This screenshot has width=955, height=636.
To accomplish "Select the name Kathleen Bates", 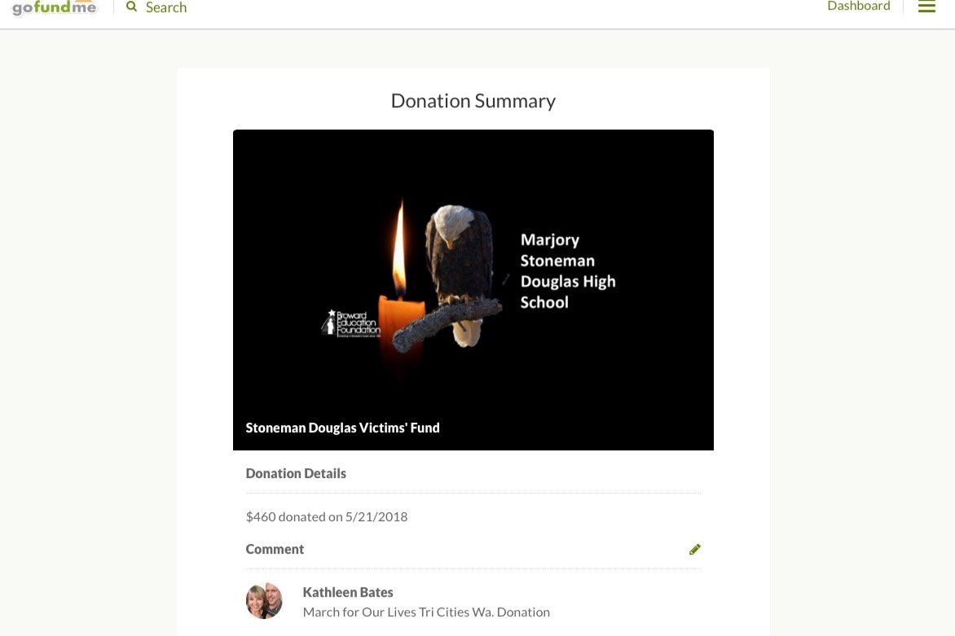I will tap(348, 592).
